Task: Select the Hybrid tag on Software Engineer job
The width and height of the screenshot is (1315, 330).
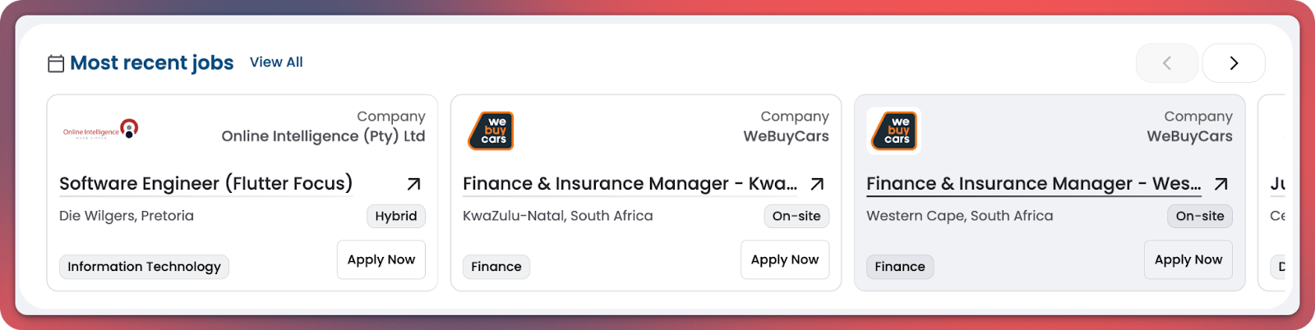Action: [x=396, y=216]
